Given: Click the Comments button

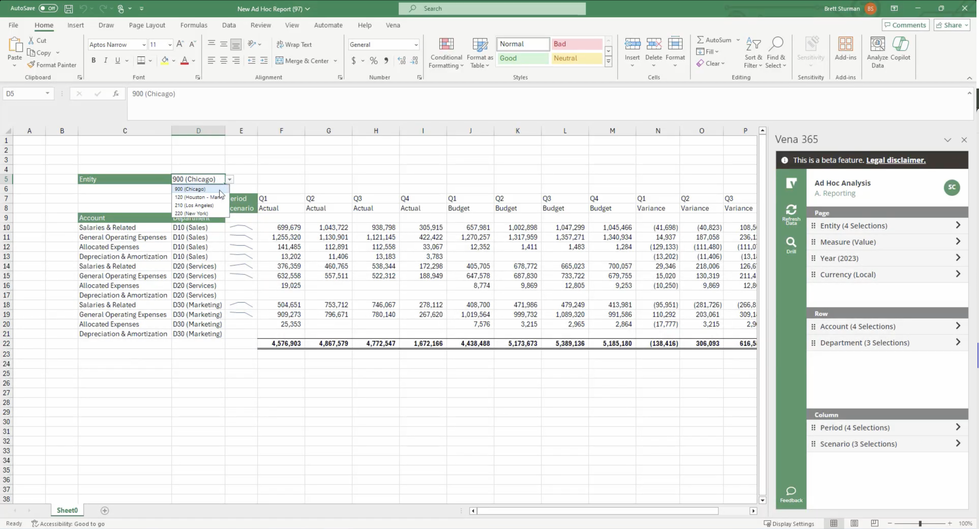Looking at the screenshot, I should (x=905, y=25).
